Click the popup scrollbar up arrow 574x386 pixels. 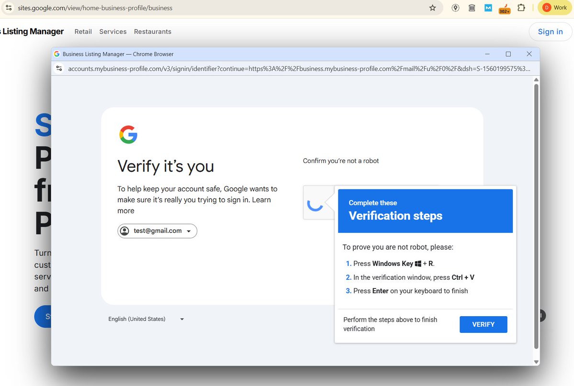tap(536, 79)
